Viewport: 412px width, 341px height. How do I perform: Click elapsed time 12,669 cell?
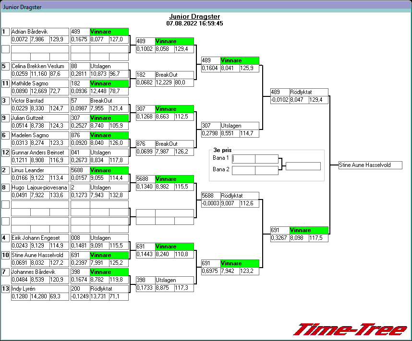tap(40, 91)
